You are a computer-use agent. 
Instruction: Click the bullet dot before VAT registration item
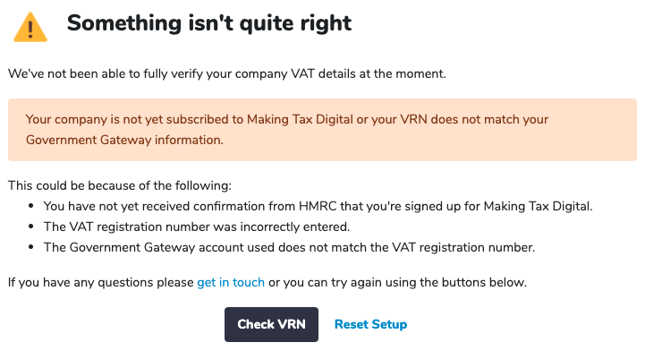(30, 227)
